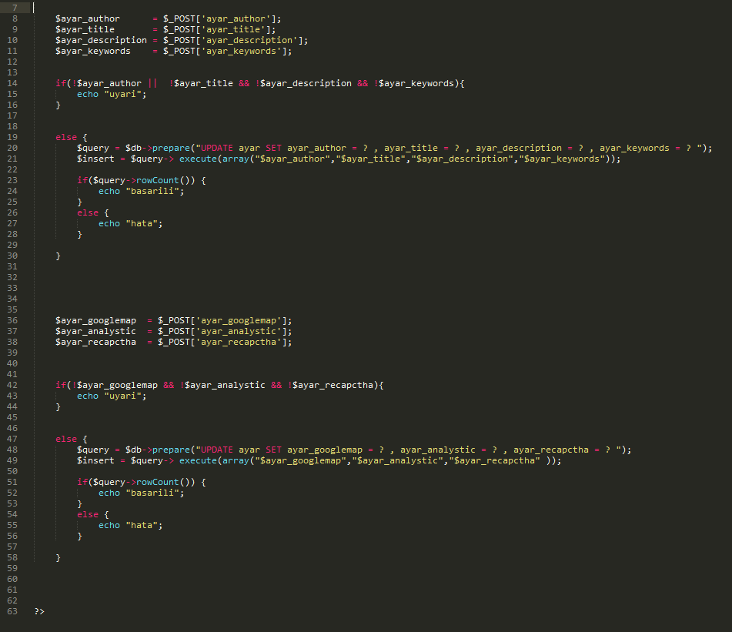Click echo "uyari" on line 43

tap(112, 396)
